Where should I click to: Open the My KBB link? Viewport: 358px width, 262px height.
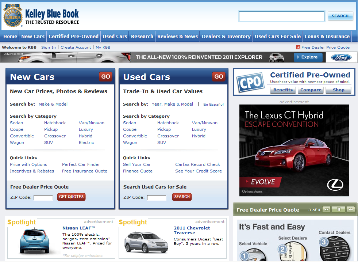[103, 48]
